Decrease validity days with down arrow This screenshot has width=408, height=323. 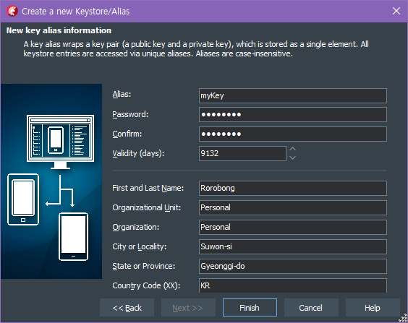292,158
